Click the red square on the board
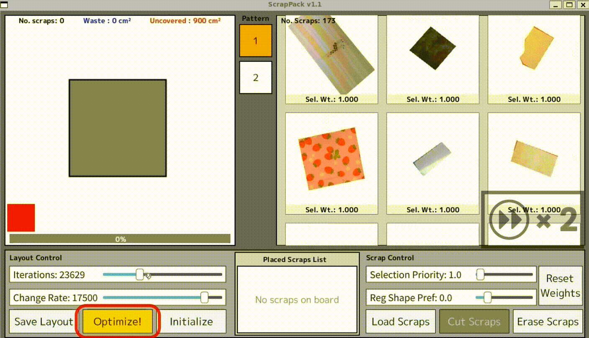This screenshot has width=589, height=338. click(x=21, y=218)
